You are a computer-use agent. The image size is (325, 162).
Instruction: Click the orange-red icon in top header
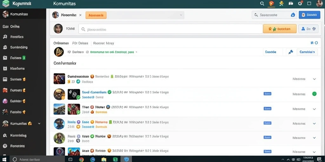pos(271,3)
